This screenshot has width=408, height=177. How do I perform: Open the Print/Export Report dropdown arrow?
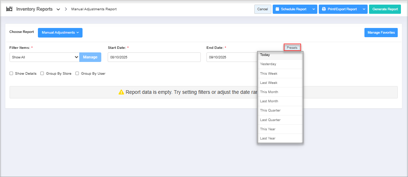[x=364, y=9]
